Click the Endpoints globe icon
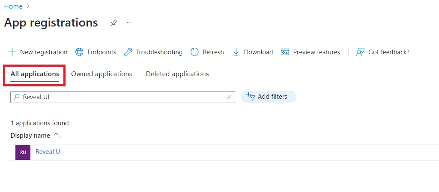This screenshot has width=439, height=192. tap(80, 52)
